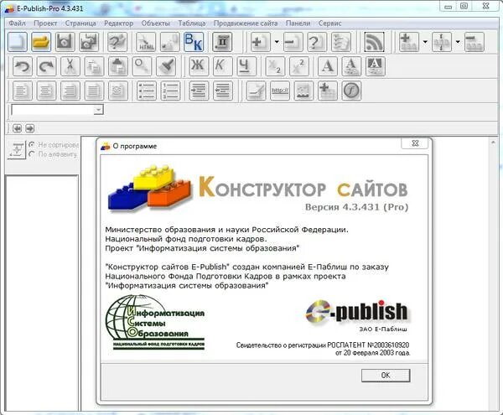Save project with the diskette icon
The height and width of the screenshot is (415, 503).
(x=65, y=42)
